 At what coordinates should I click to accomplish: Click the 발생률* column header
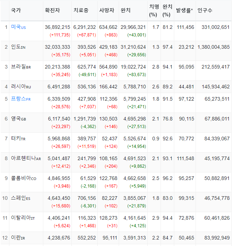pyautogui.click(x=184, y=10)
